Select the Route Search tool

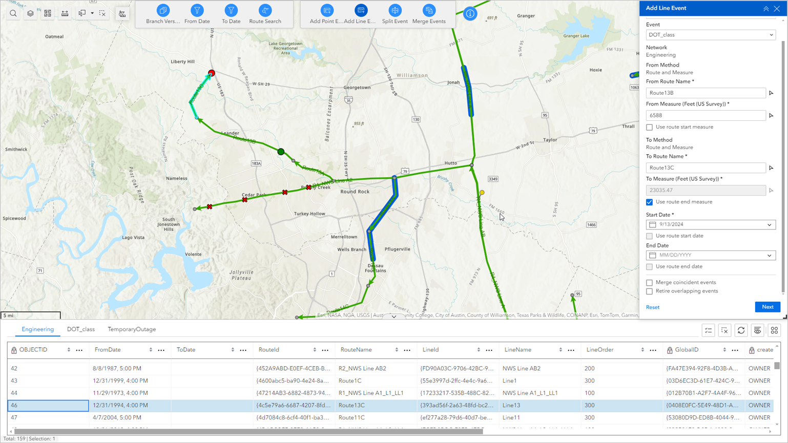coord(265,14)
